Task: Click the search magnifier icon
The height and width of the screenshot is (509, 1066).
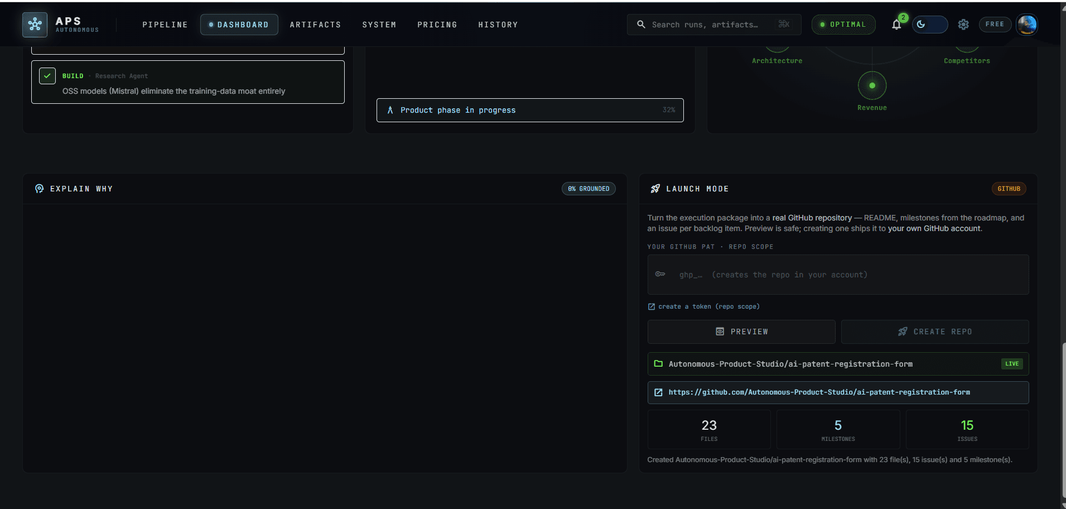Action: [x=641, y=25]
